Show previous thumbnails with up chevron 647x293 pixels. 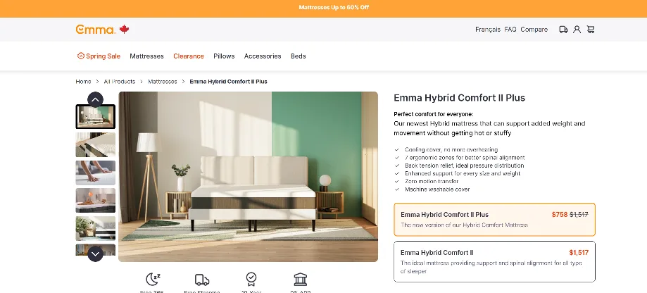[95, 99]
